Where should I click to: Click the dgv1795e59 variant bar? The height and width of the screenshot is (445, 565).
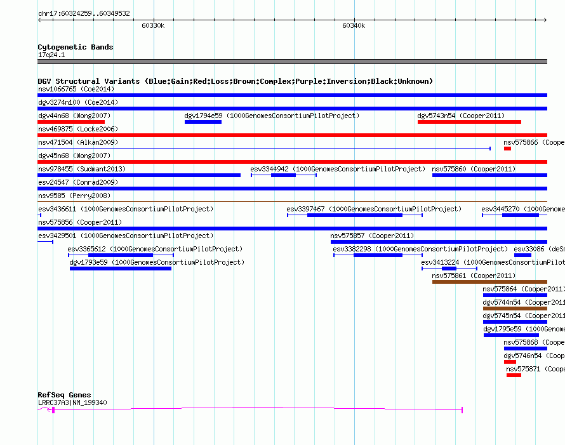click(x=511, y=335)
